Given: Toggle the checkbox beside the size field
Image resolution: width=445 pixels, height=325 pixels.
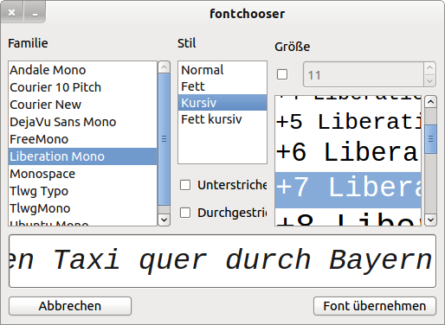Looking at the screenshot, I should pos(282,74).
